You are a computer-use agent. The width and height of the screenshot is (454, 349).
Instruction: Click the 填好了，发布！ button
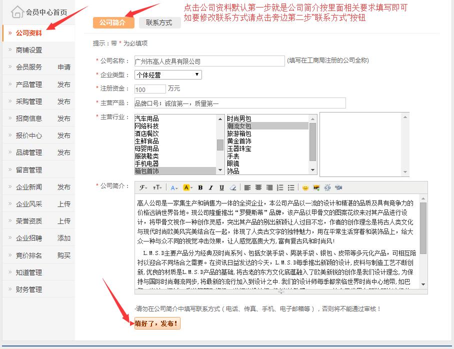156,323
